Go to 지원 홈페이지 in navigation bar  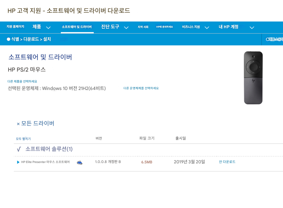16,27
